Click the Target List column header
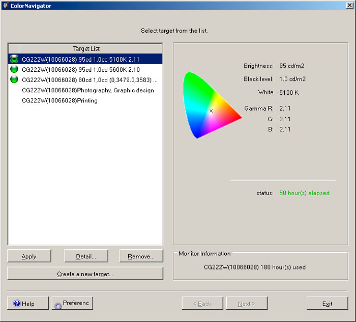Viewport: 356px width, 322px height. pos(86,49)
